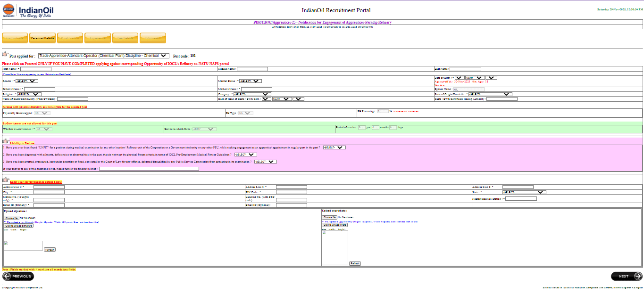This screenshot has height=302, width=644.
Task: Click the Email ID (Primary) field
Action: (x=49, y=205)
